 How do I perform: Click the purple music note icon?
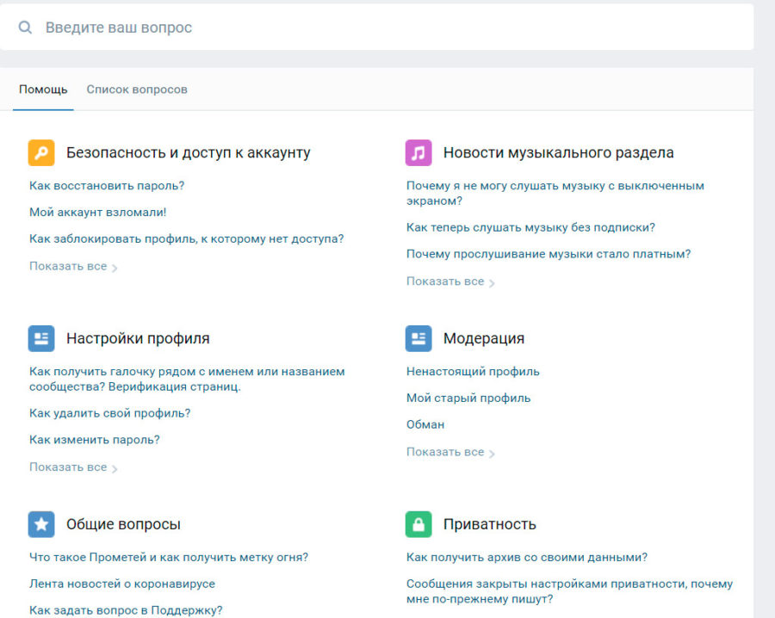(x=418, y=153)
